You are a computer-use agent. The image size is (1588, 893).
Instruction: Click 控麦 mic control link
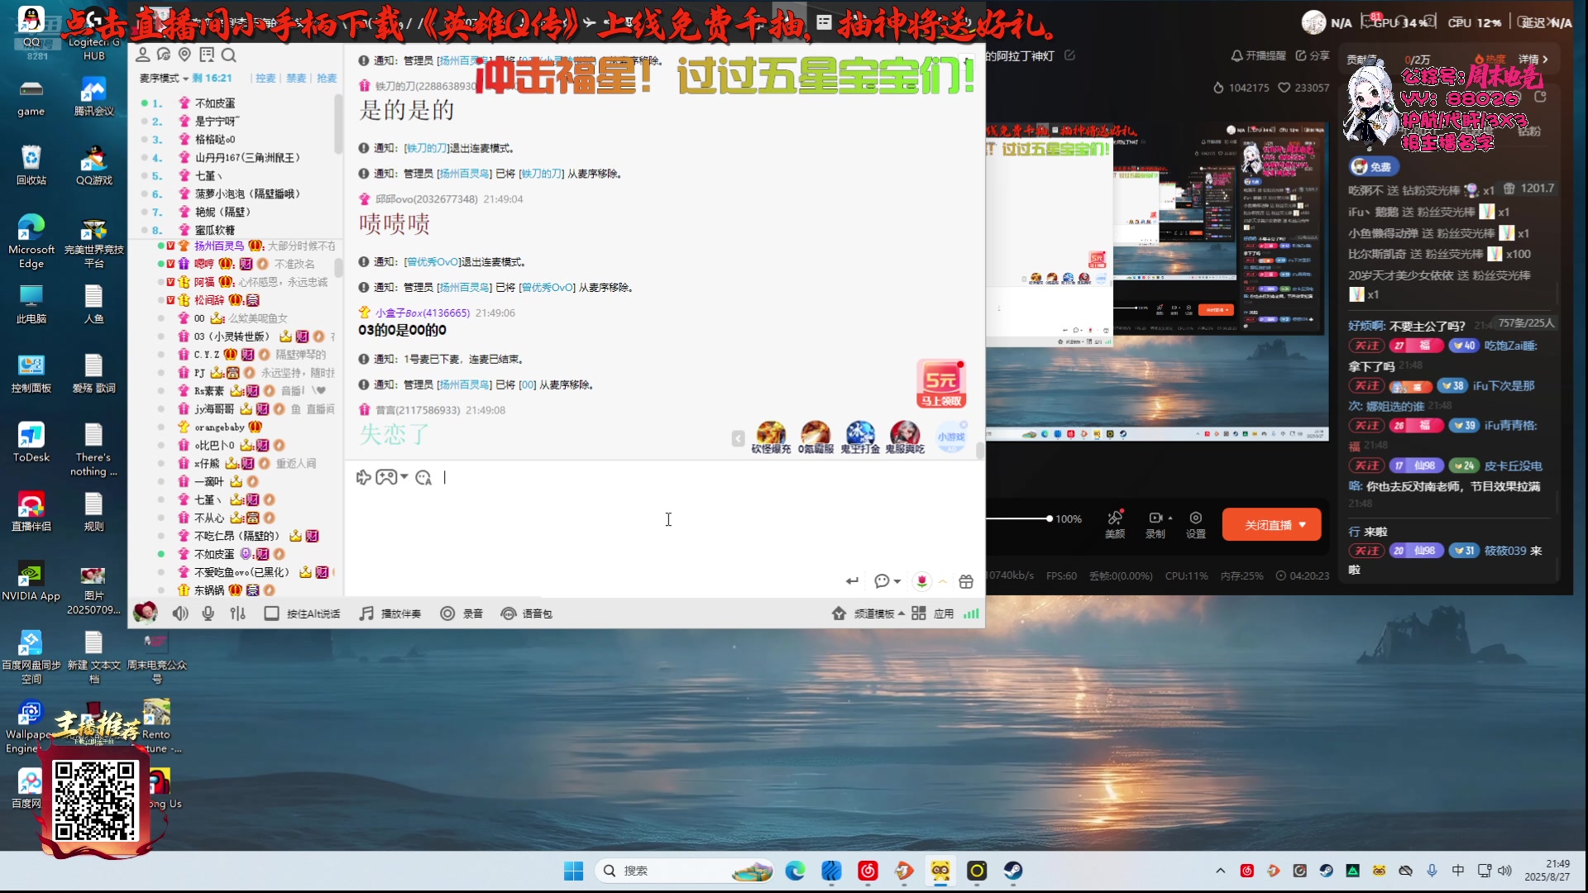click(x=265, y=78)
